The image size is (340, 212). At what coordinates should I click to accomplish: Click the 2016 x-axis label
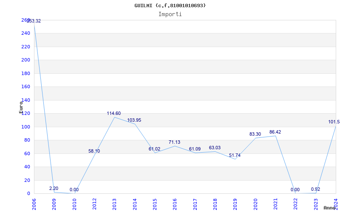click(x=175, y=204)
